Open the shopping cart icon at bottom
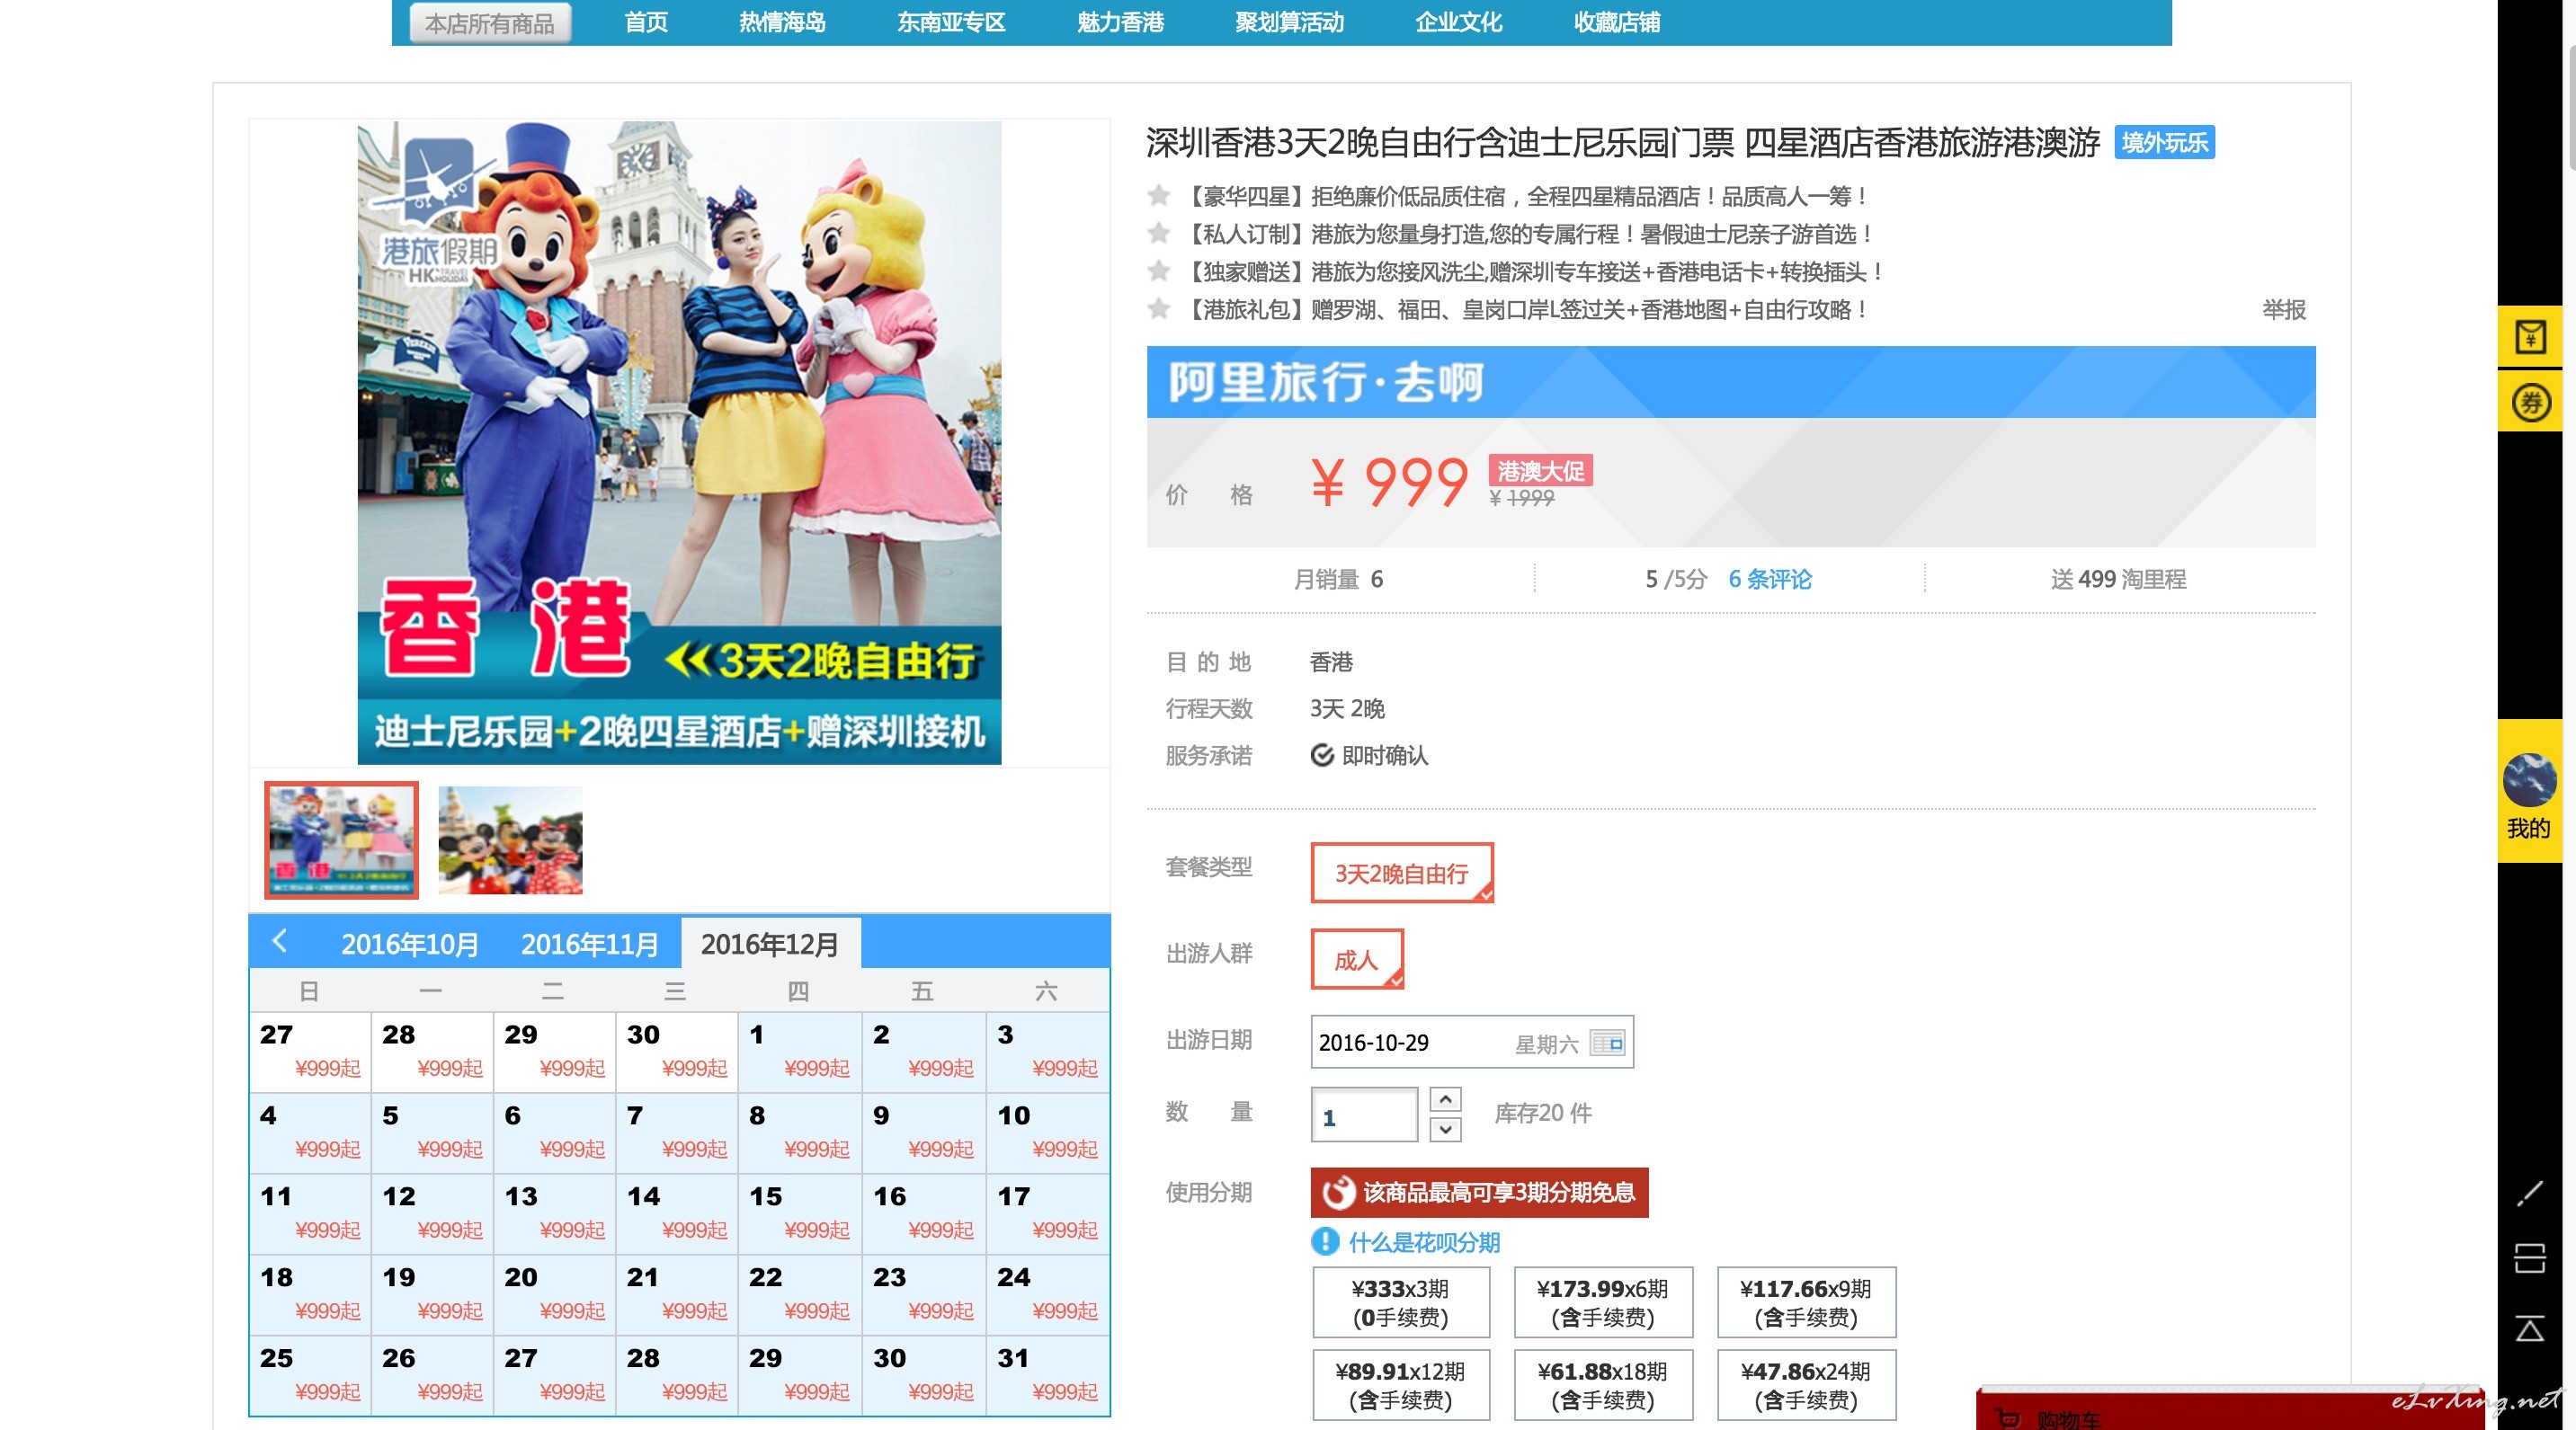Screen dimensions: 2576x1430 [x=2007, y=1418]
